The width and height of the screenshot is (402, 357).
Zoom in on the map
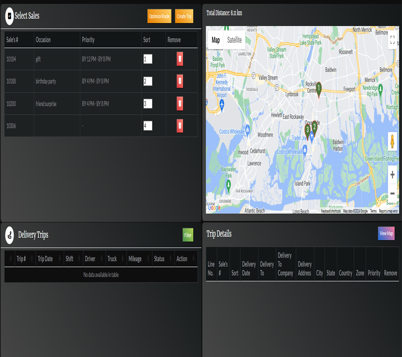392,174
